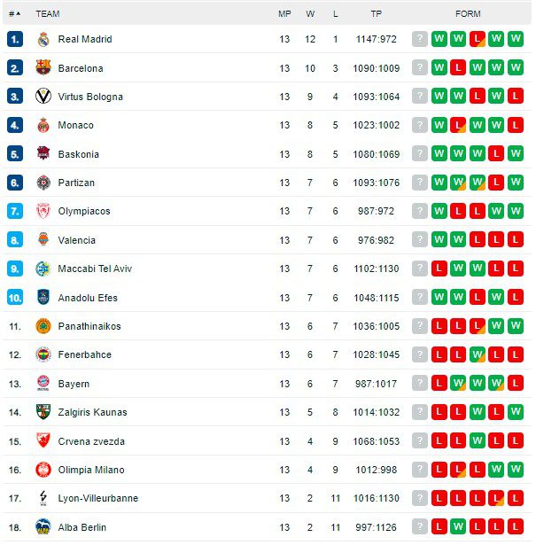Viewport: 536px width, 545px height.
Task: Click the Olympiacos team logo
Action: coord(43,211)
